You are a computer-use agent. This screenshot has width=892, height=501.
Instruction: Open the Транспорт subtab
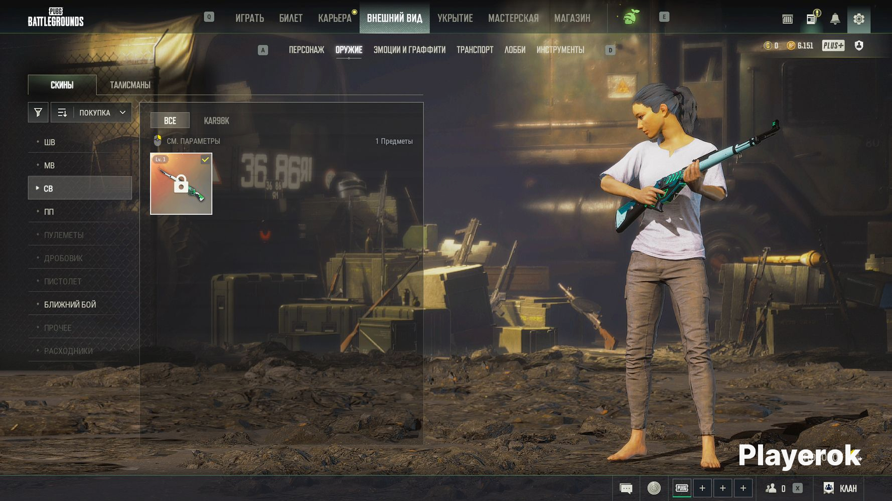(x=475, y=50)
